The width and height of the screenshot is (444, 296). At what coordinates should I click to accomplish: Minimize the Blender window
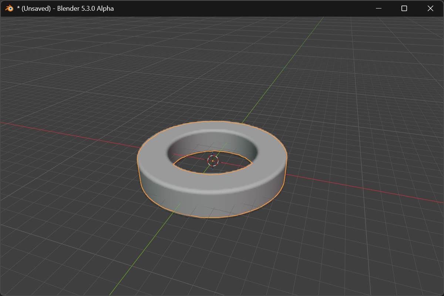[379, 8]
